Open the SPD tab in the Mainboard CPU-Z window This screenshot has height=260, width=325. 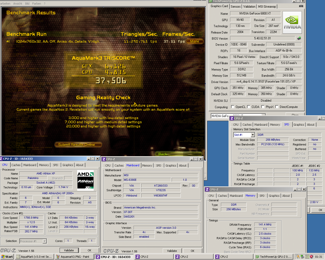(159, 166)
